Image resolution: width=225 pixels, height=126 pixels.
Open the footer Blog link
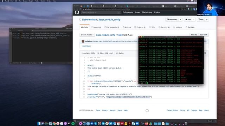click(201, 111)
